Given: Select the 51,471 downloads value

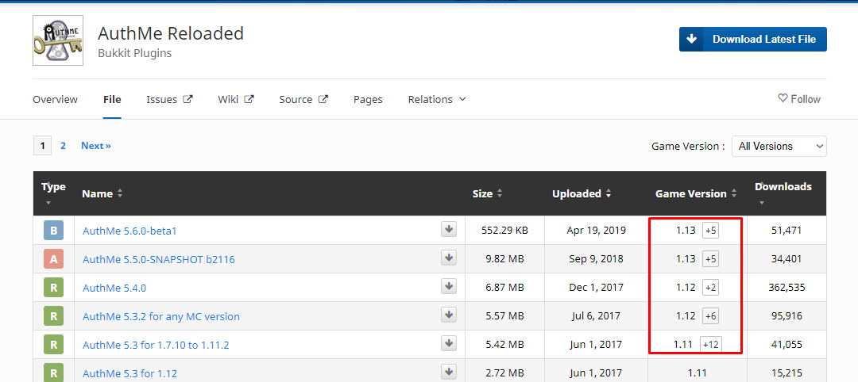Looking at the screenshot, I should 786,231.
